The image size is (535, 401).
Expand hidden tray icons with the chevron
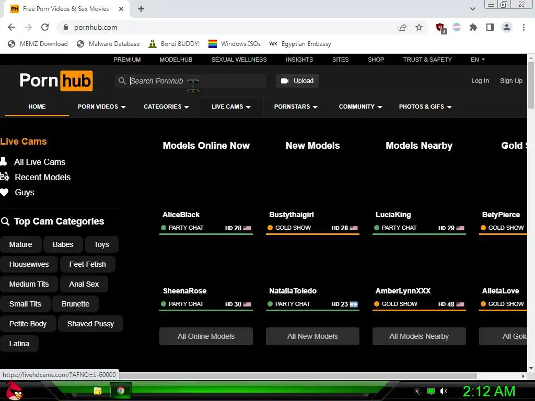pos(417,392)
